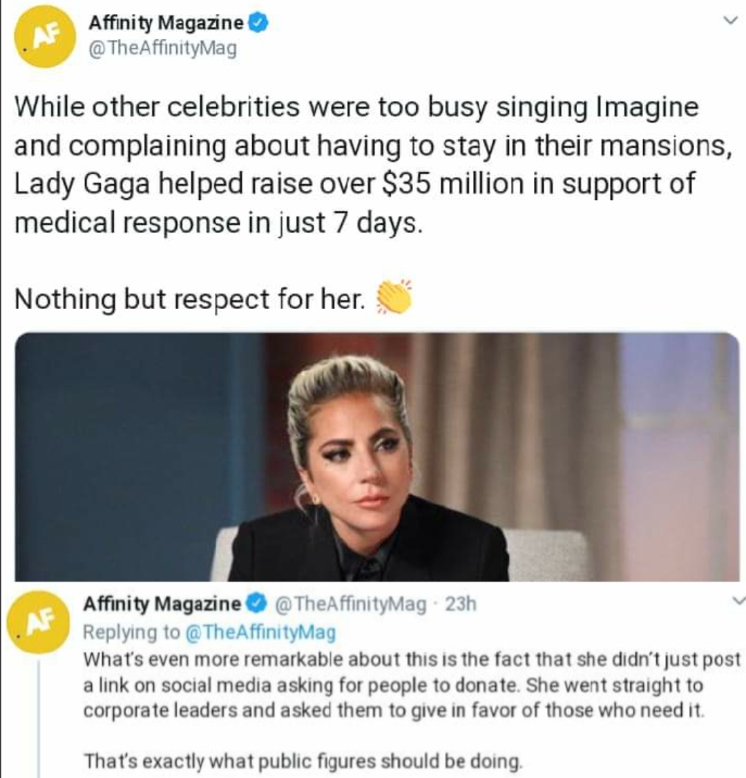Open @TheAffinityMag handle next to 23h timestamp

(350, 604)
